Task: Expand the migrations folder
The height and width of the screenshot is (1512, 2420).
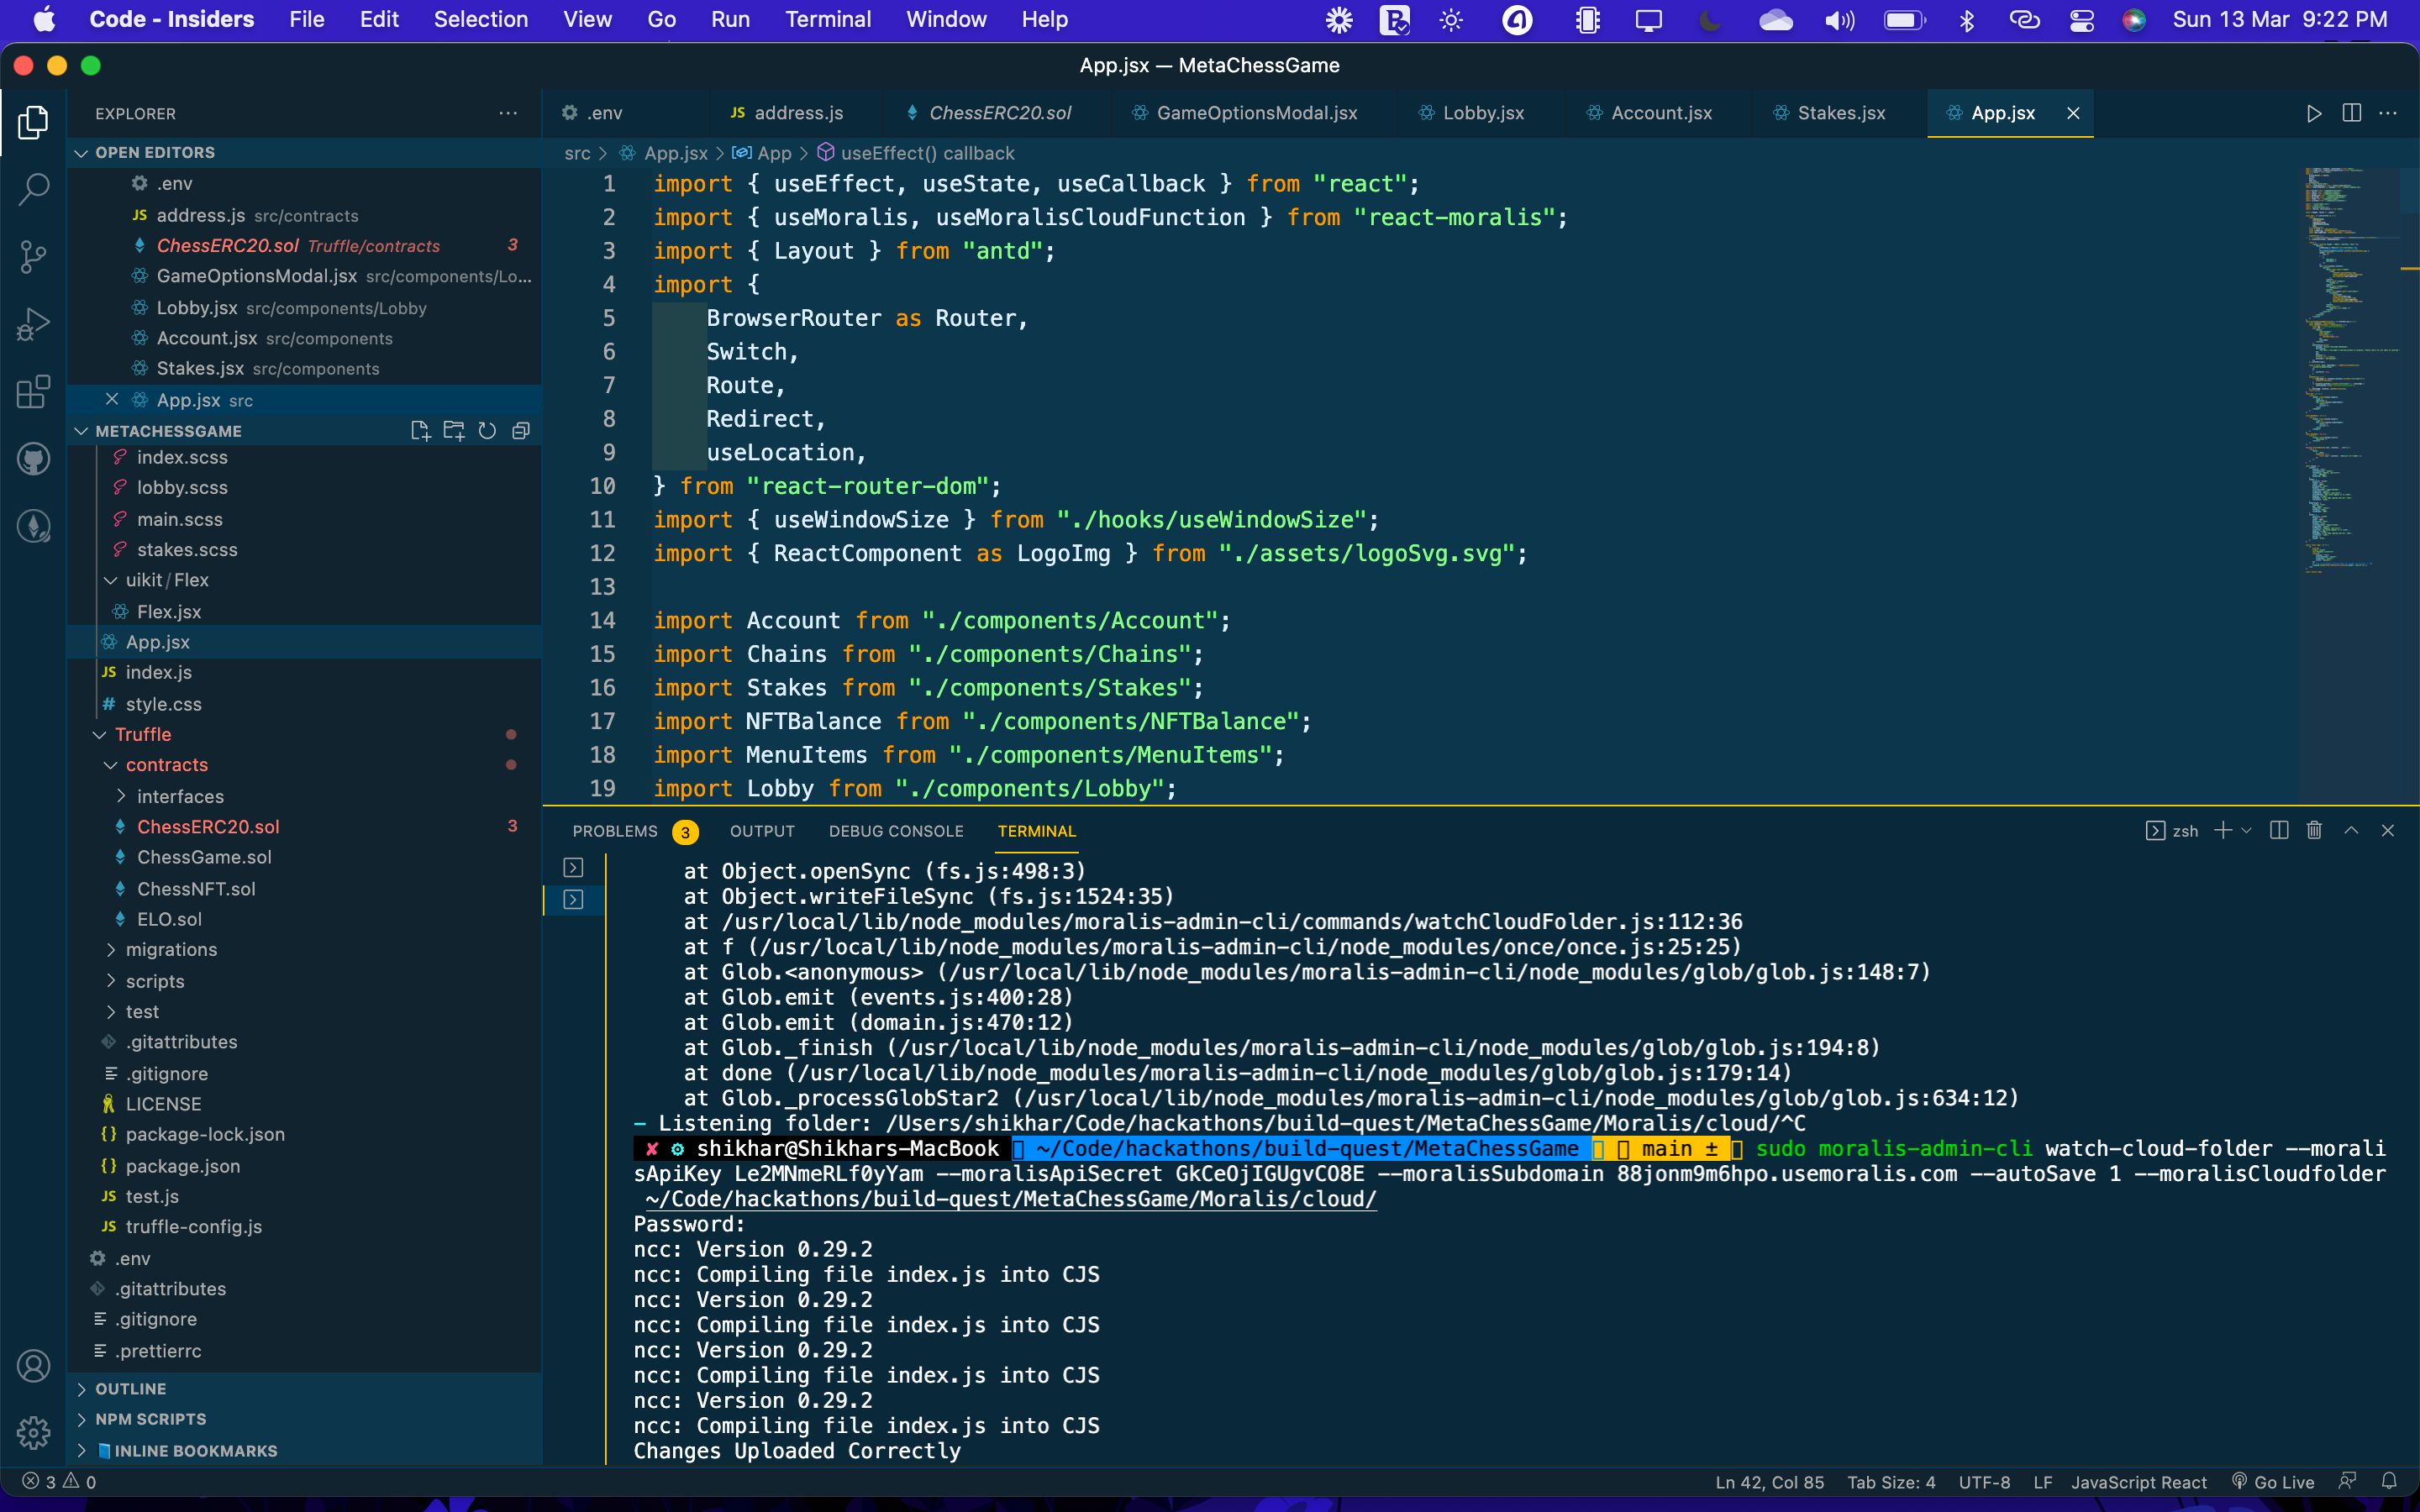Action: pos(110,949)
